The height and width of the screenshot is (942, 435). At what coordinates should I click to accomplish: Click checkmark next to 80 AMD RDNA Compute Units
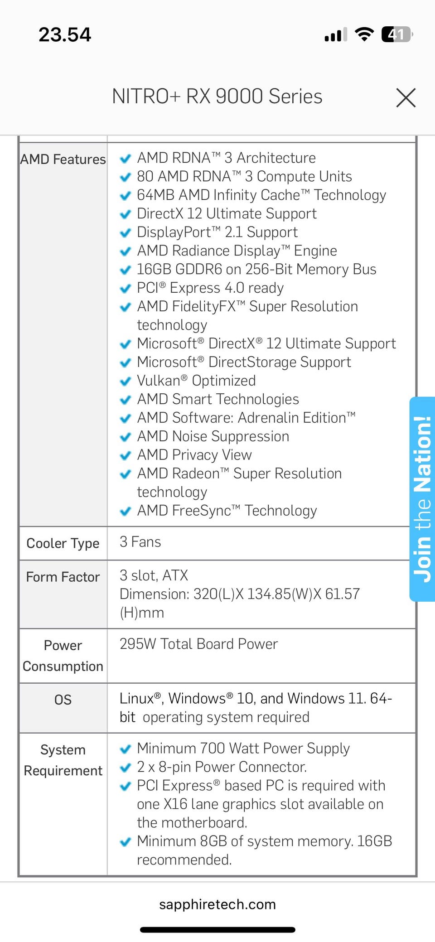coord(125,177)
